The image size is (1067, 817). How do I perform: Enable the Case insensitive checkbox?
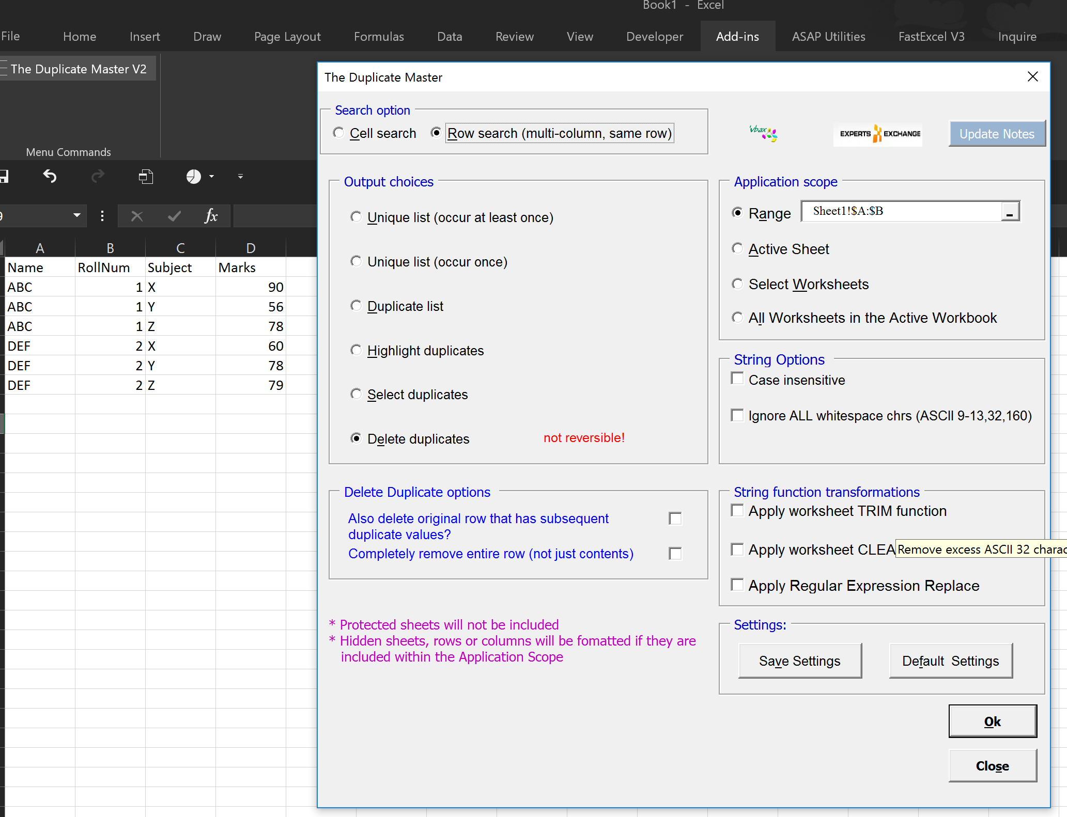[737, 379]
